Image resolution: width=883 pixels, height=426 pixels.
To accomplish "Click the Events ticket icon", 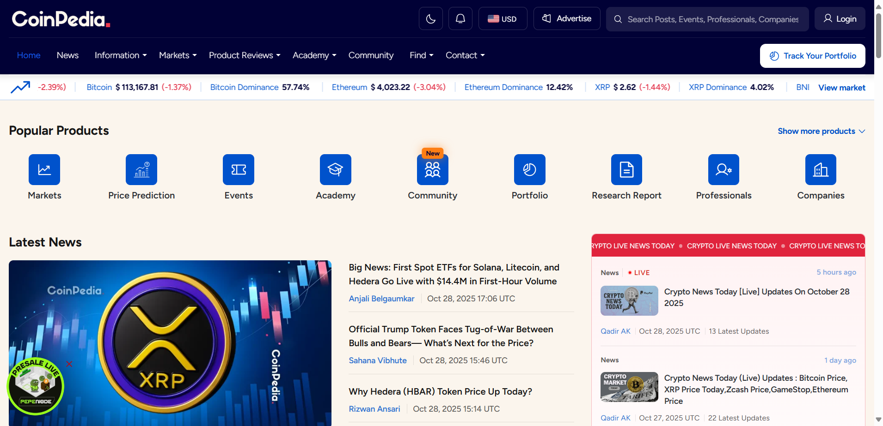I will [239, 170].
